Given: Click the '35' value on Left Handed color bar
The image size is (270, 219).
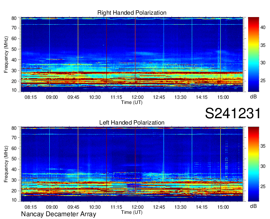Looking at the screenshot, I should [x=263, y=146].
